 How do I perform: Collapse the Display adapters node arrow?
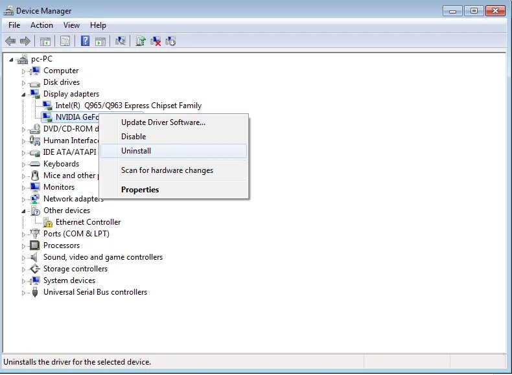(x=23, y=95)
